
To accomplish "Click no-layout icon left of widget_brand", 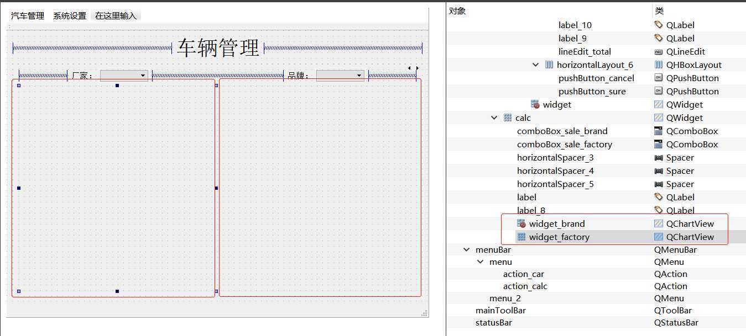I will point(521,223).
